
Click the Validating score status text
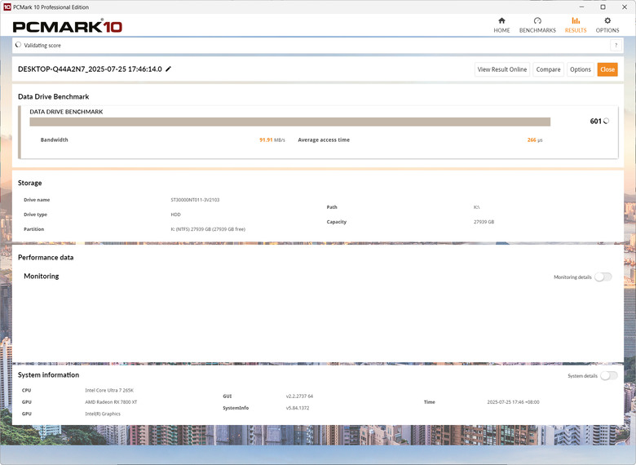(42, 46)
